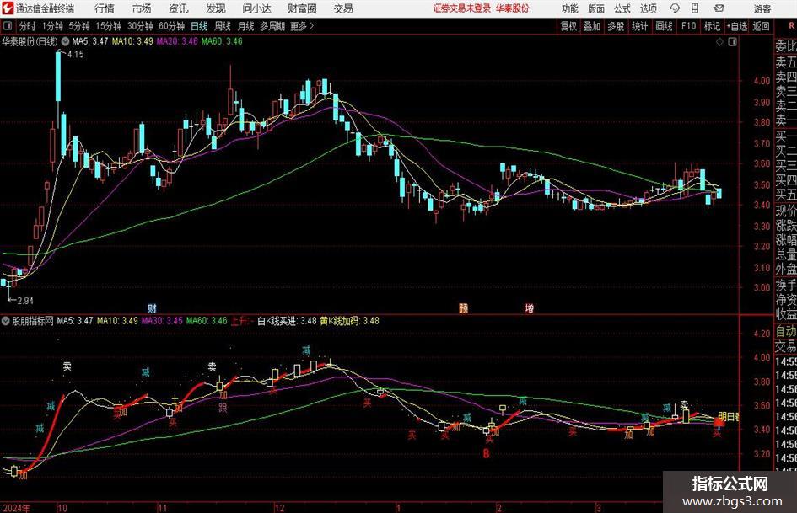Click the 复权 toolbar button
Image resolution: width=797 pixels, height=513 pixels.
point(568,26)
